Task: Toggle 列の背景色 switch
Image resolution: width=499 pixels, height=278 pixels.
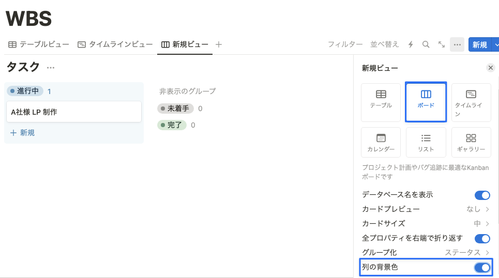Action: point(482,268)
